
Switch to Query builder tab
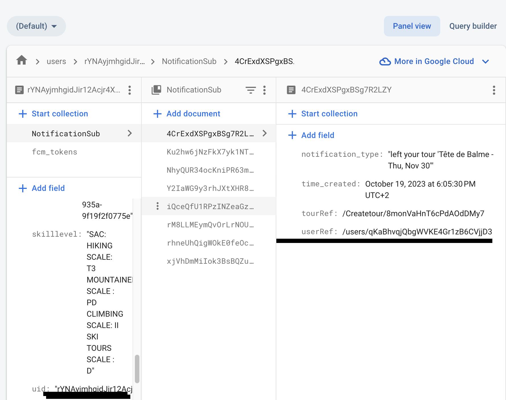pyautogui.click(x=473, y=26)
